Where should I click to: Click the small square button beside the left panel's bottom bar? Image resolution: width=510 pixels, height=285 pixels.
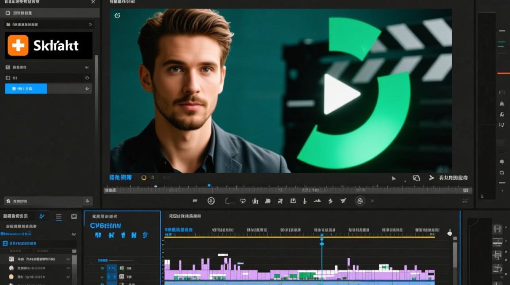tap(88, 201)
